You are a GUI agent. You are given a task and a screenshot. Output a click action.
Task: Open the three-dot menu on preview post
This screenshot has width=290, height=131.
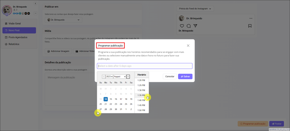click(251, 18)
